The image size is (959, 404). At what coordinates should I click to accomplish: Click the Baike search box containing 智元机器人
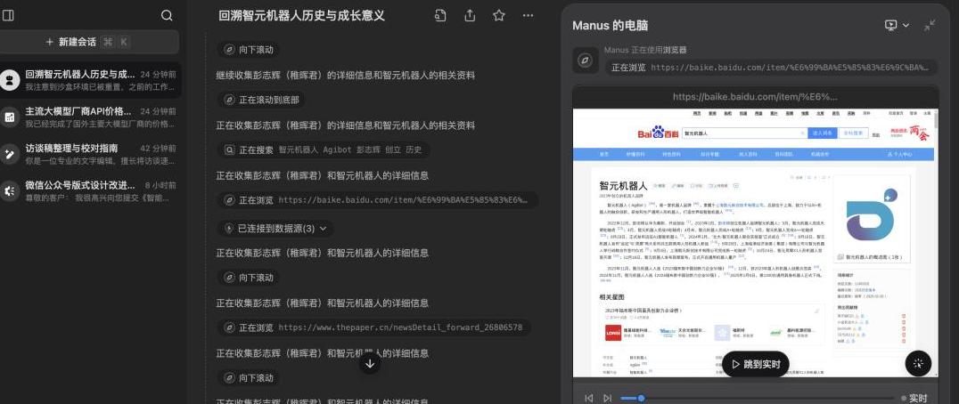coord(744,133)
